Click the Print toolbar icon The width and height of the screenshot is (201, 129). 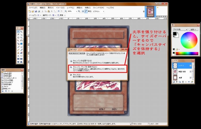pyautogui.click(x=39, y=11)
